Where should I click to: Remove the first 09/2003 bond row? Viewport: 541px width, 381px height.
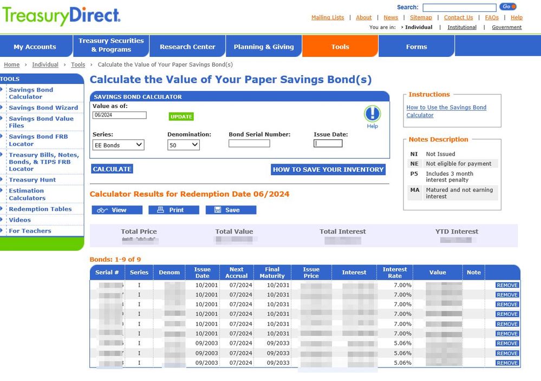click(x=507, y=344)
